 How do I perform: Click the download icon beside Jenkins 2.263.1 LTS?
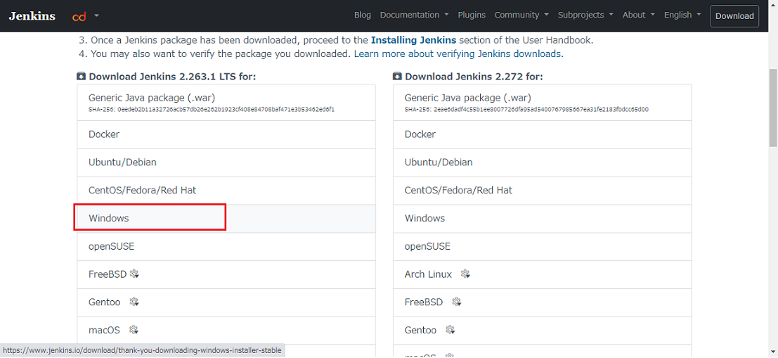click(82, 77)
